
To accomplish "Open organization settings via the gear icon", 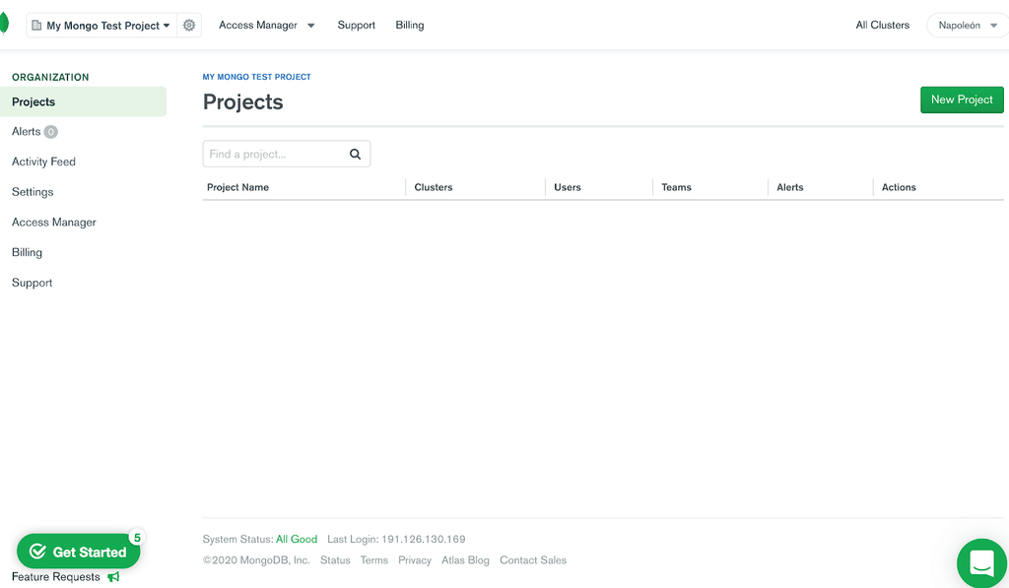I will [189, 25].
